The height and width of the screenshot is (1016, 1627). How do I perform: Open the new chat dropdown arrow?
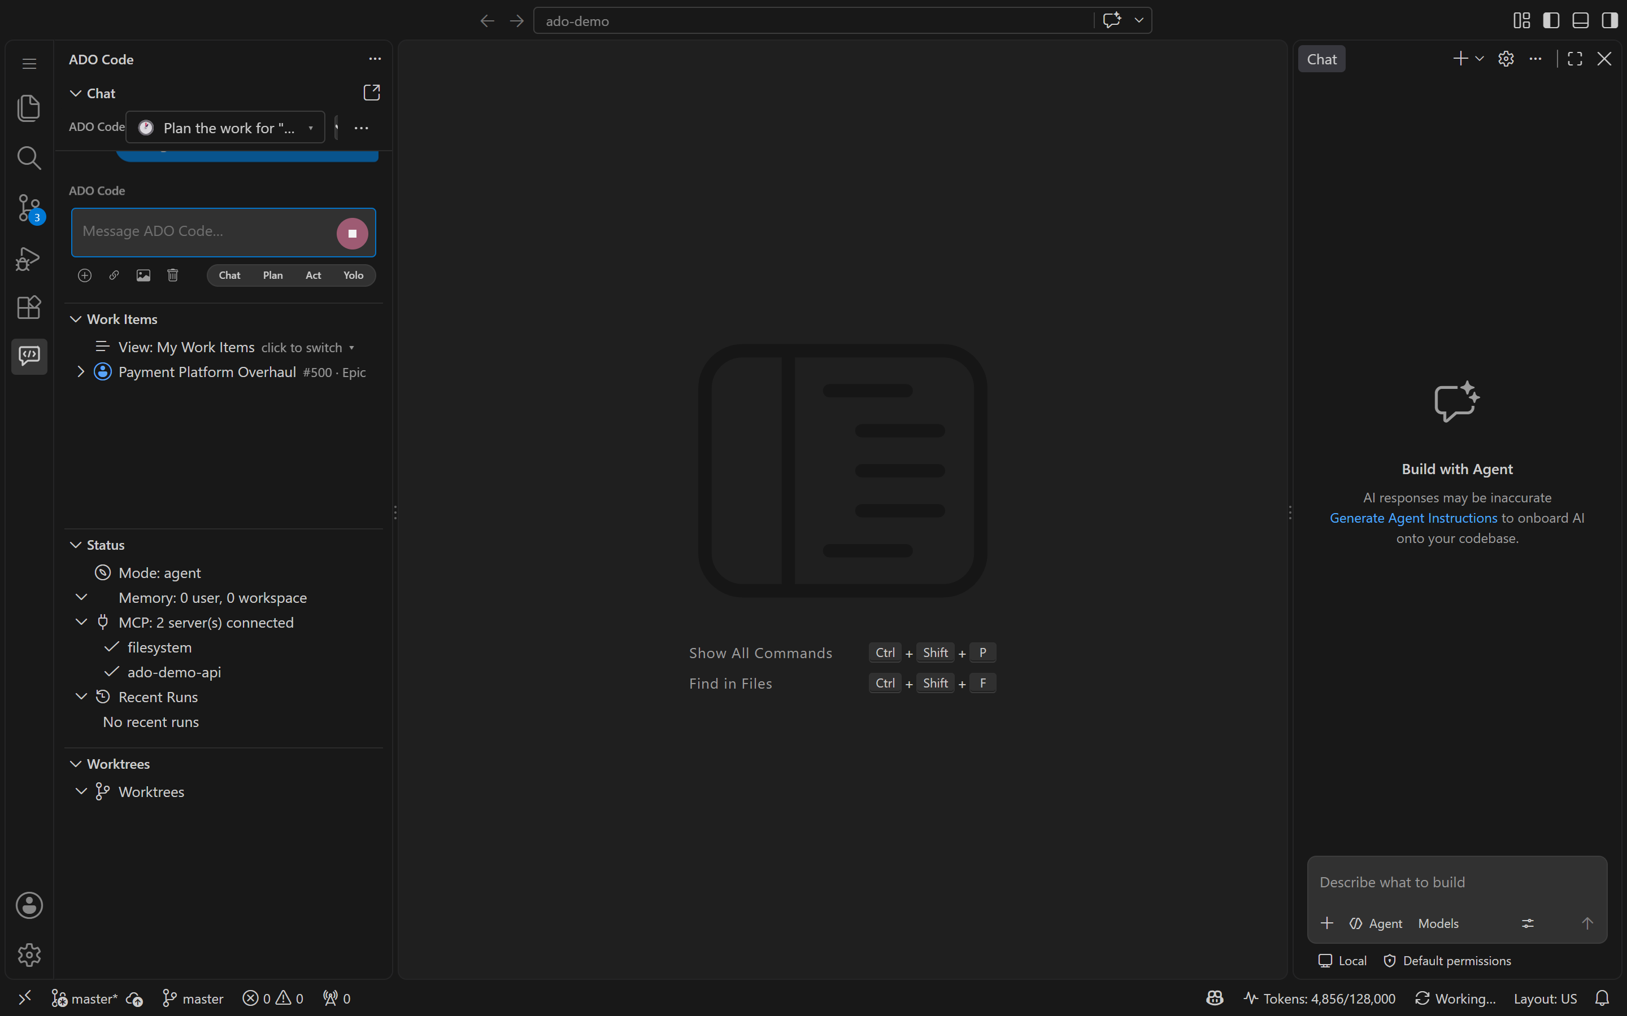pyautogui.click(x=1479, y=59)
